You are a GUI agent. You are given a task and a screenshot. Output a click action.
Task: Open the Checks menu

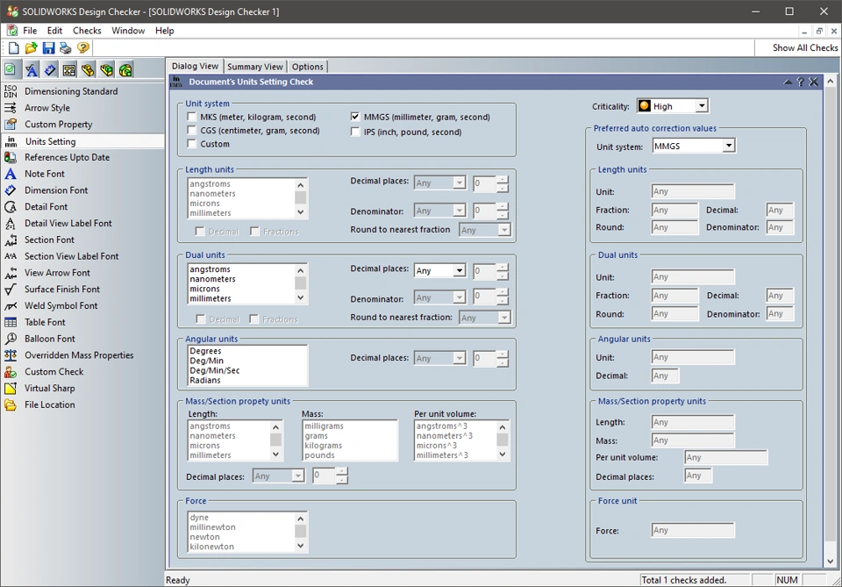pyautogui.click(x=87, y=31)
